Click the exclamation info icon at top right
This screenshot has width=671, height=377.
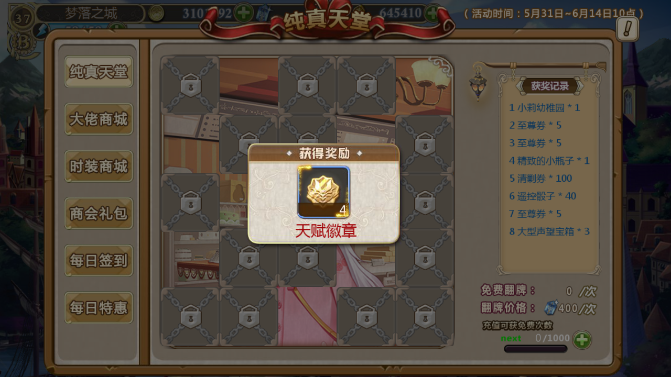click(x=627, y=28)
